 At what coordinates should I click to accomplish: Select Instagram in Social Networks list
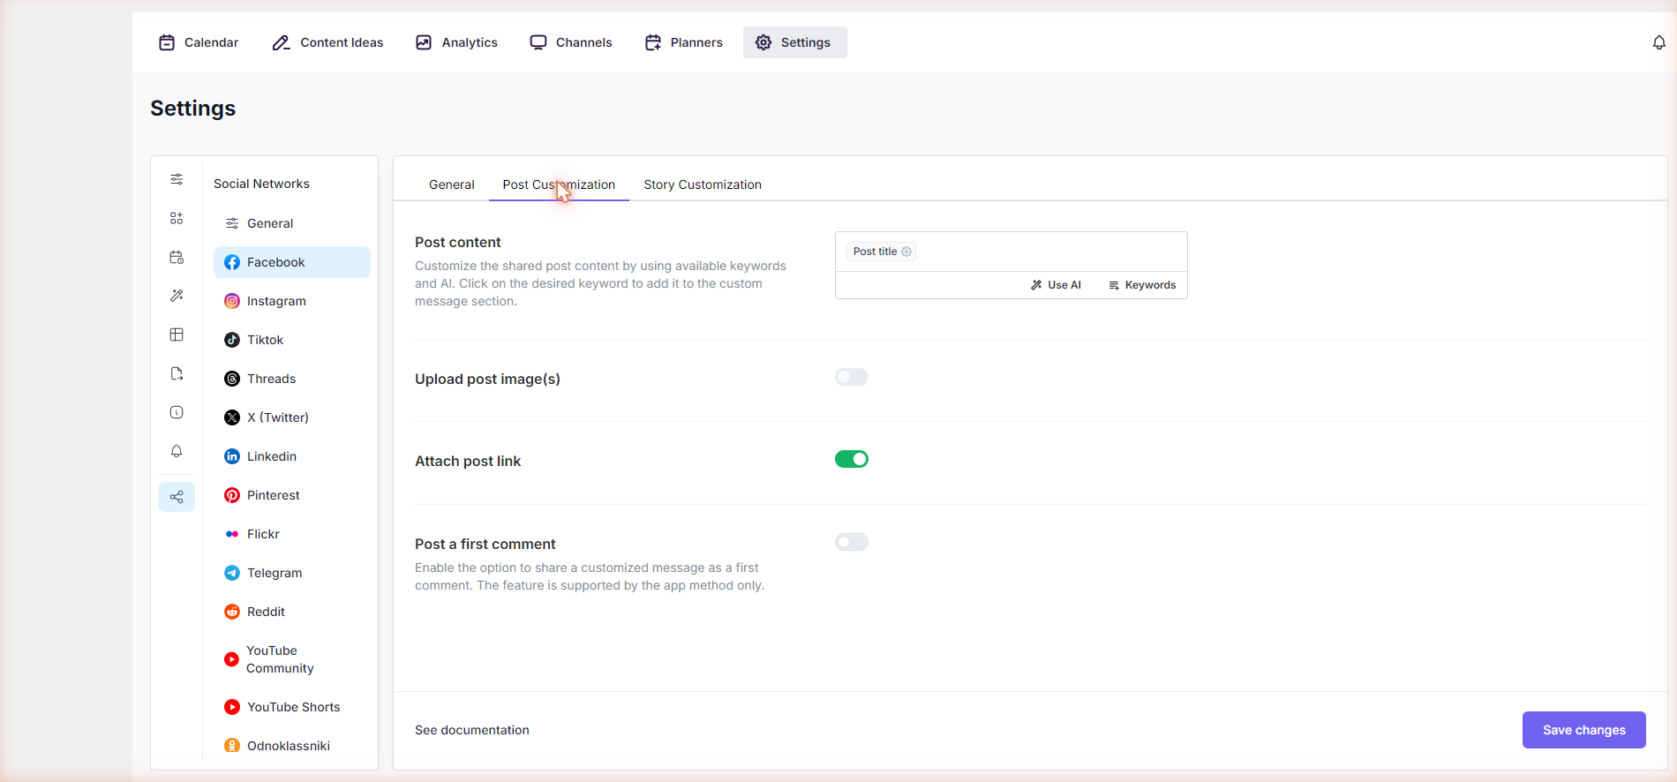[291, 301]
